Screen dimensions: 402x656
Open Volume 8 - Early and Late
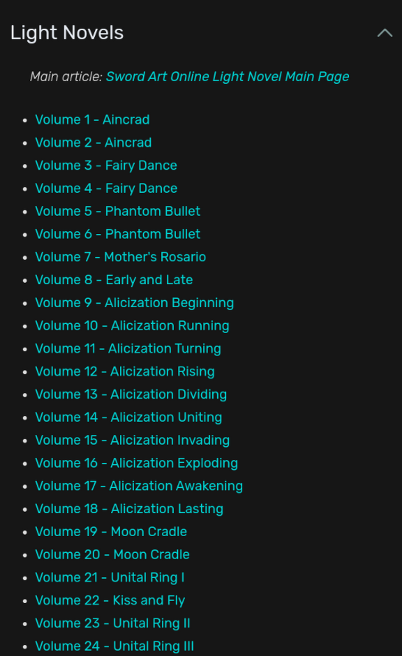point(114,280)
